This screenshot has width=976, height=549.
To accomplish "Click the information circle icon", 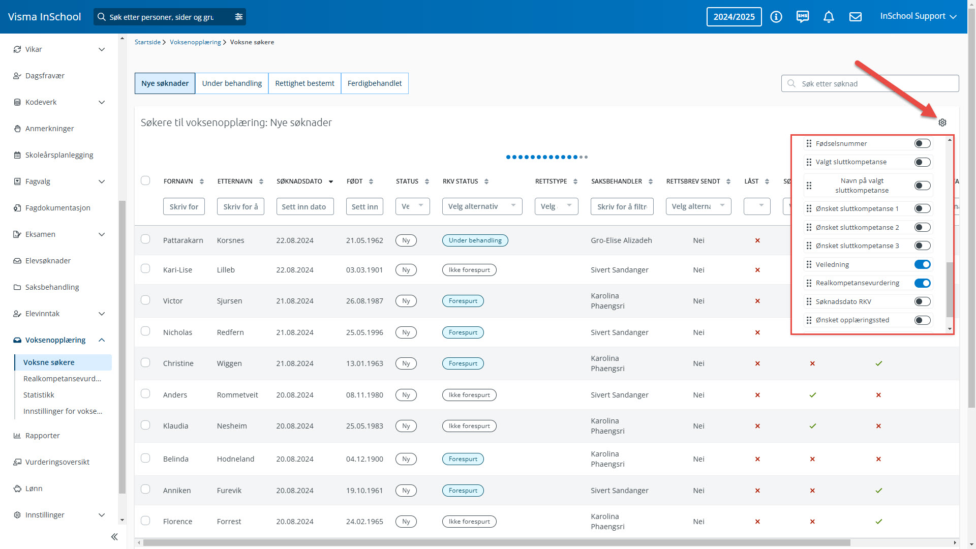I will tap(776, 17).
